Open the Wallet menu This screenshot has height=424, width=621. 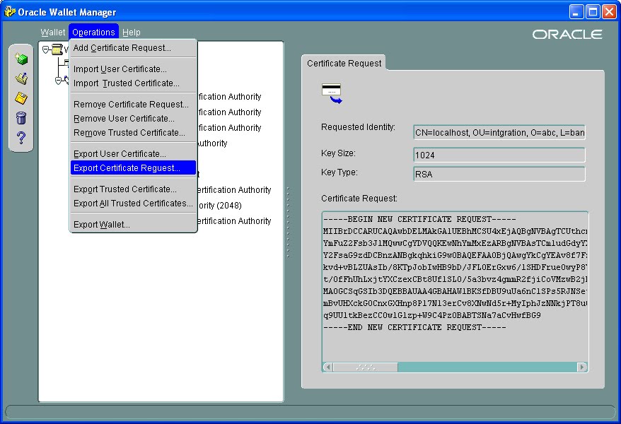click(52, 32)
